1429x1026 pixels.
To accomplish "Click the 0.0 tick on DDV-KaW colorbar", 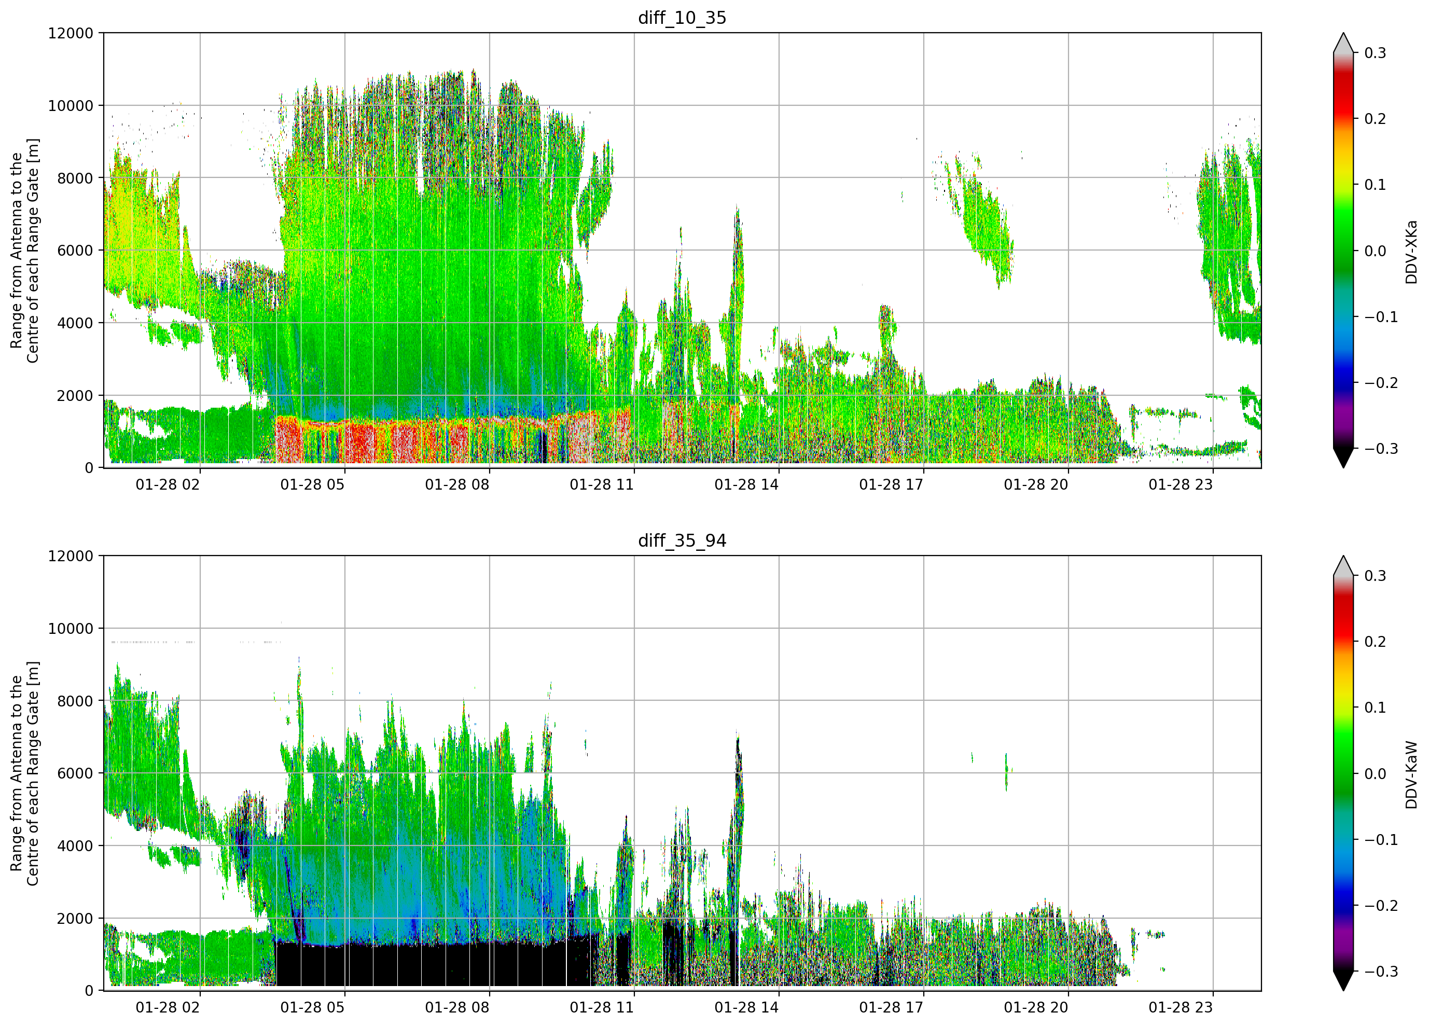I will [x=1375, y=774].
